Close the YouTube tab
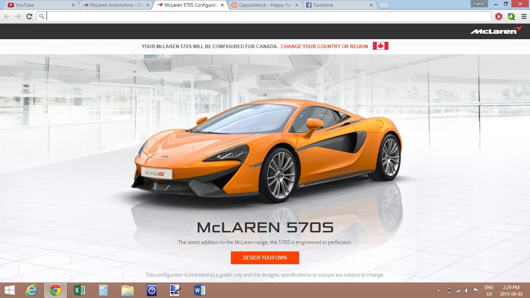This screenshot has width=530, height=298. [73, 5]
